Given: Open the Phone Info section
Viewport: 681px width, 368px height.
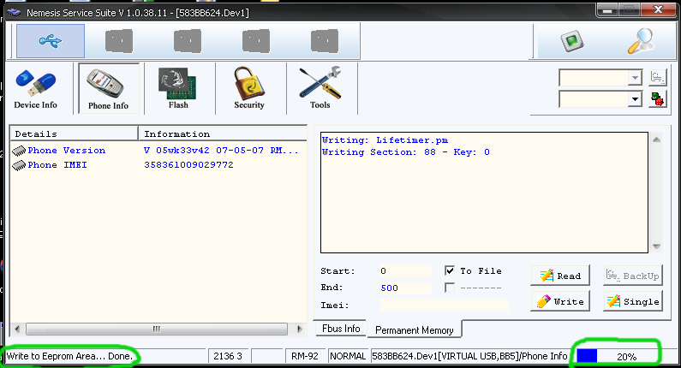Looking at the screenshot, I should (x=109, y=89).
